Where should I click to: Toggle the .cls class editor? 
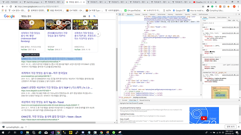[x=234, y=20]
